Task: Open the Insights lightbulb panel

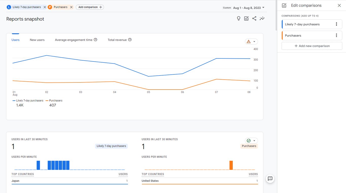Action: [x=238, y=18]
